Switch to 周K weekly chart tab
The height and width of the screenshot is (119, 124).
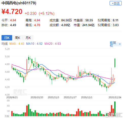(x=17, y=38)
